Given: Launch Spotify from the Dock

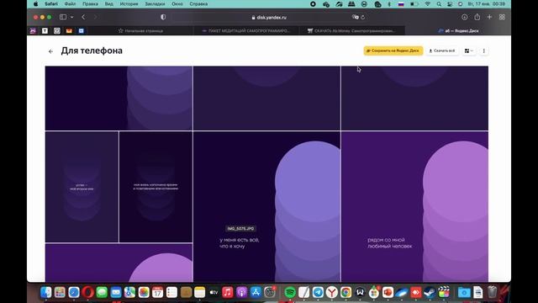Looking at the screenshot, I should (x=290, y=292).
